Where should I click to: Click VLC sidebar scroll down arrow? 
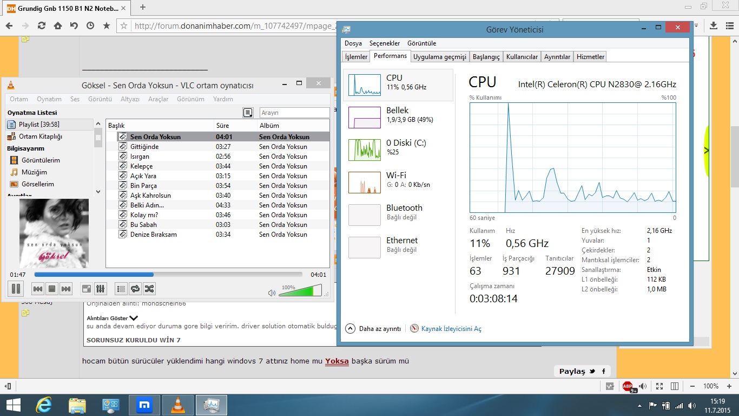(x=98, y=191)
